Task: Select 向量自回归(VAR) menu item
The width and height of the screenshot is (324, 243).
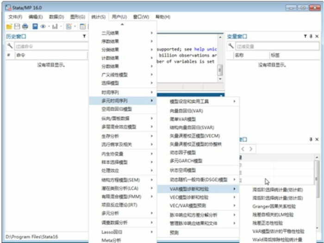Action: [x=198, y=111]
